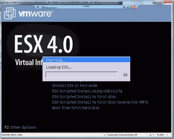Close the Internet Explorer window
The height and width of the screenshot is (139, 174).
(168, 2)
